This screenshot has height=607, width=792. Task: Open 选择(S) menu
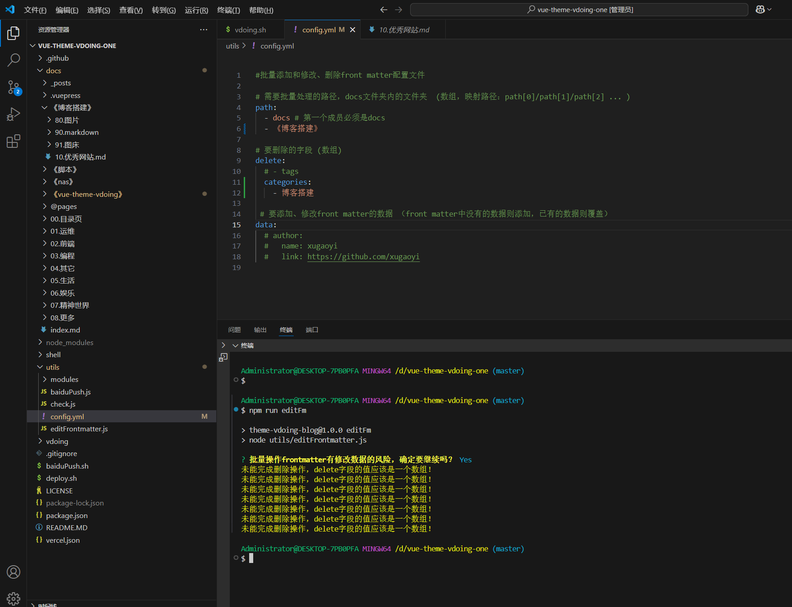(98, 10)
